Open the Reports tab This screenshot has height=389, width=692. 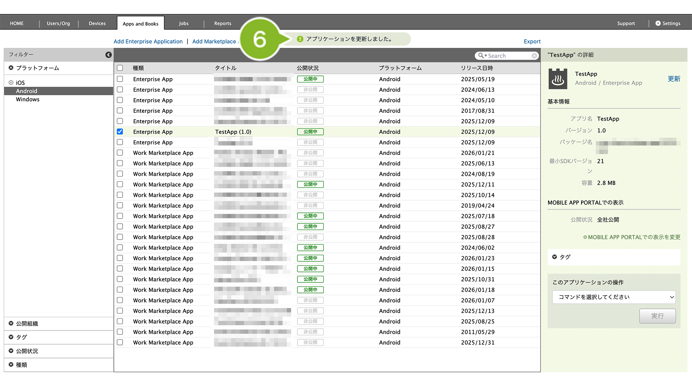tap(223, 23)
